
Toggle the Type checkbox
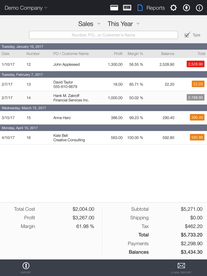(x=187, y=35)
